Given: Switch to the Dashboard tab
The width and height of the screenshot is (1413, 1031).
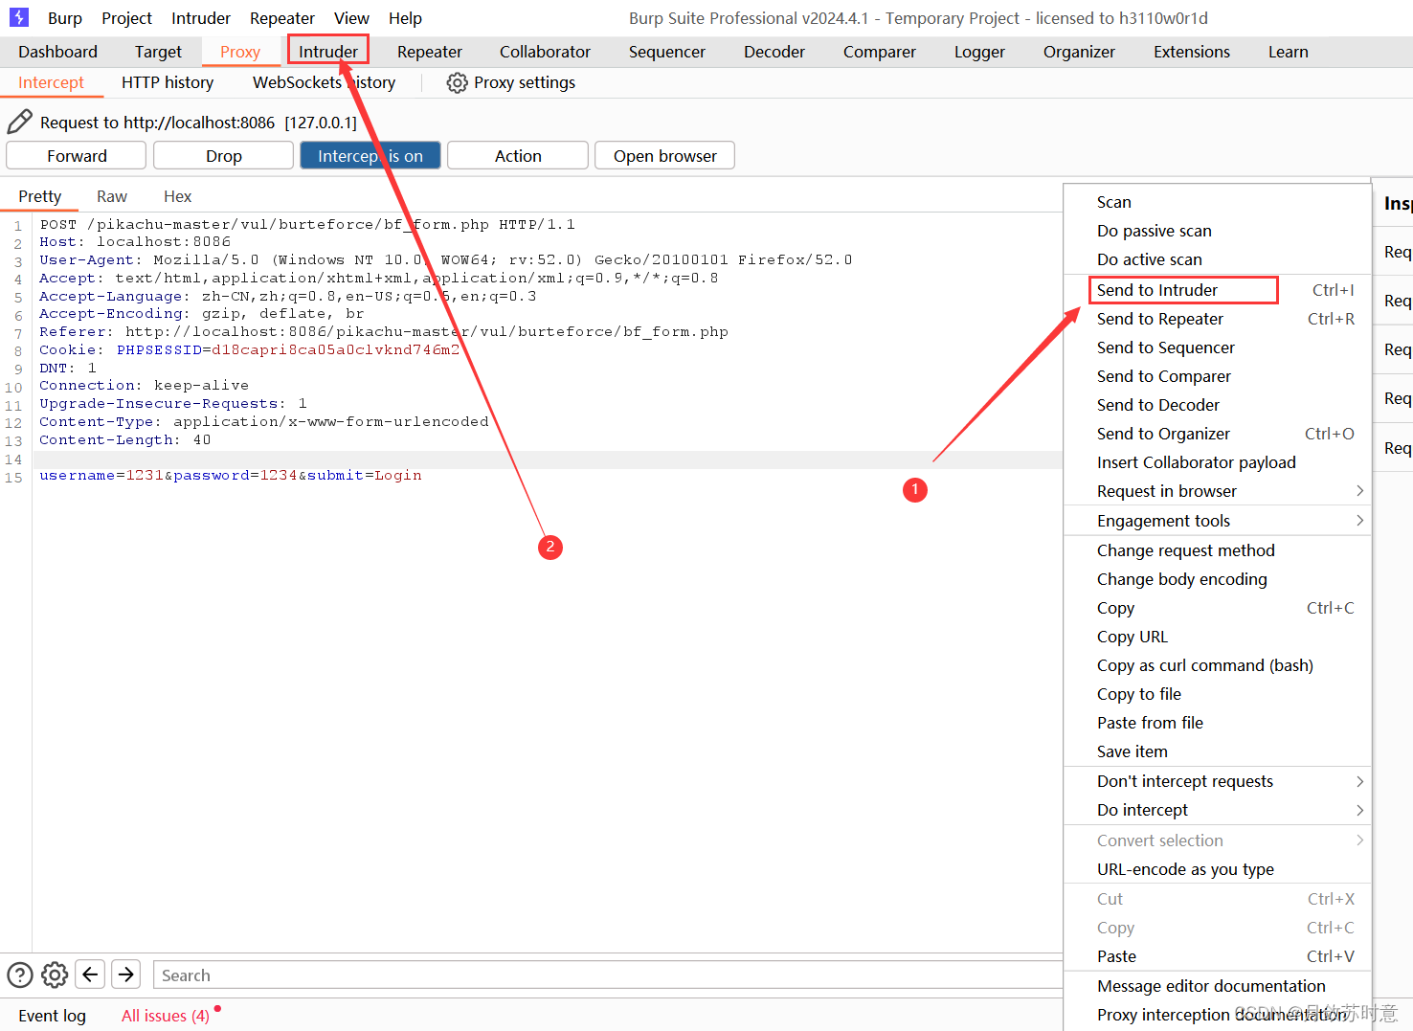Looking at the screenshot, I should pos(57,52).
